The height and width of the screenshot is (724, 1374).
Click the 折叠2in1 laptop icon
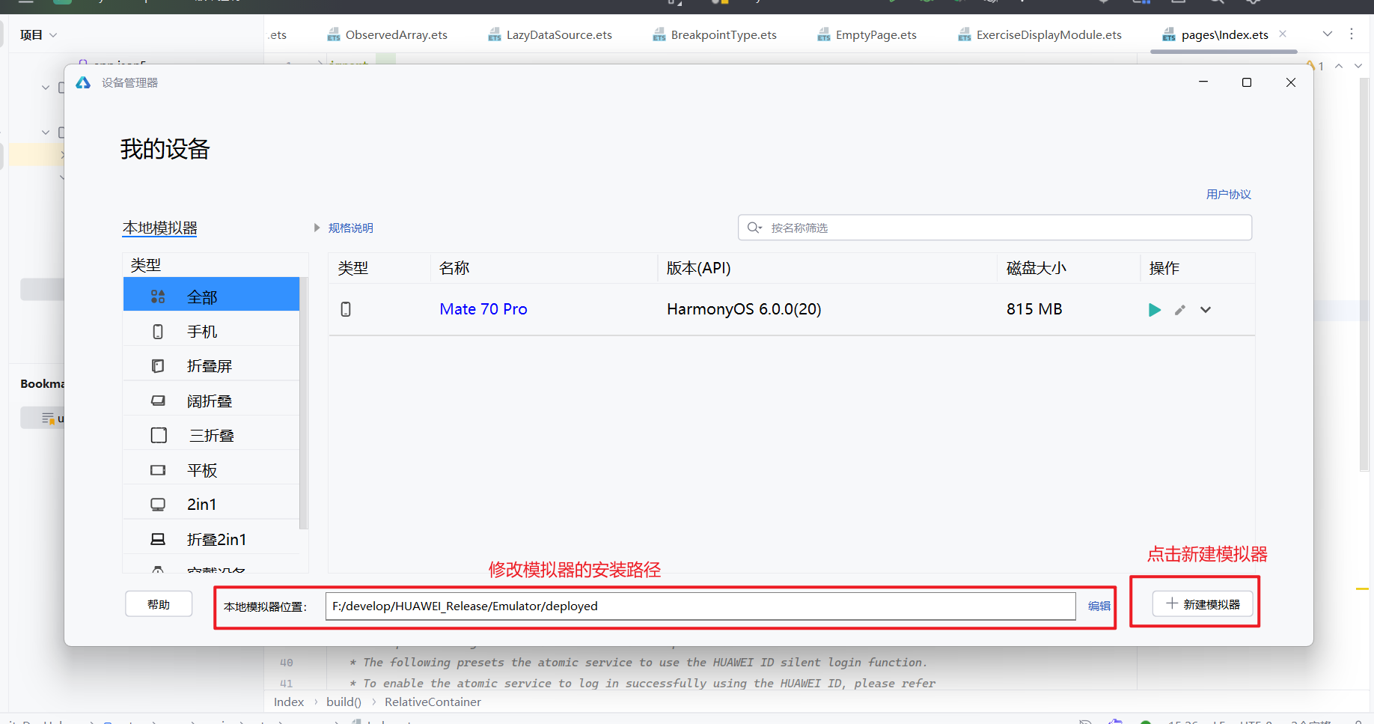coord(158,539)
